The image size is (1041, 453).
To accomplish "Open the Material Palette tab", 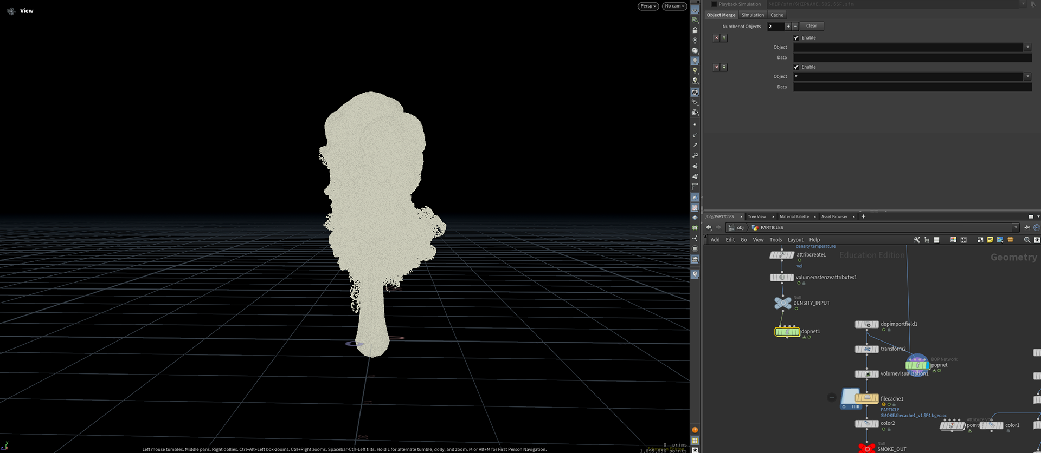I will pyautogui.click(x=794, y=216).
